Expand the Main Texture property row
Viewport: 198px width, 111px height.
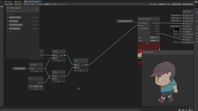pos(7,18)
